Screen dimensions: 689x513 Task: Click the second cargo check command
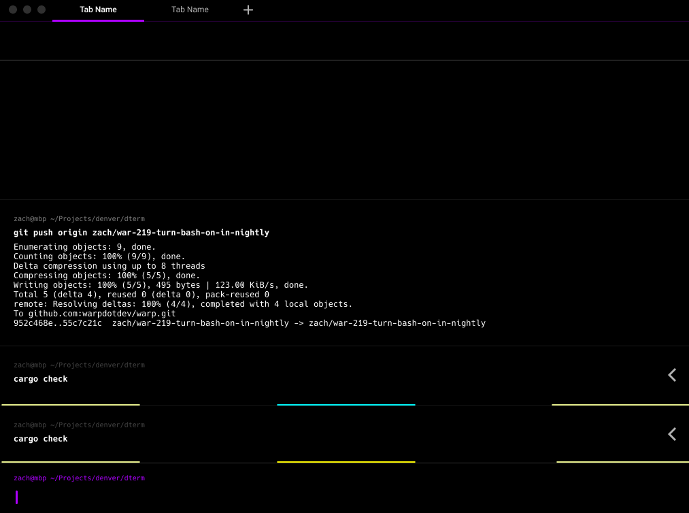(40, 438)
